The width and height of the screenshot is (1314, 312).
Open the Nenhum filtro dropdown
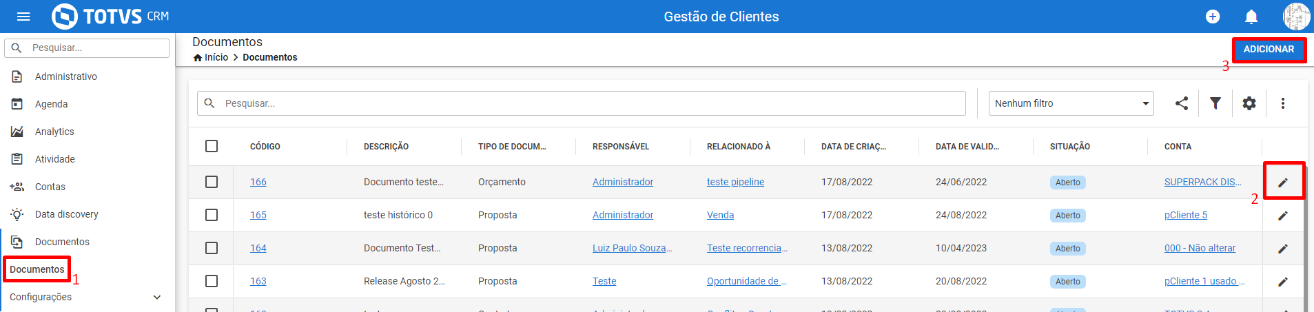(x=1071, y=103)
